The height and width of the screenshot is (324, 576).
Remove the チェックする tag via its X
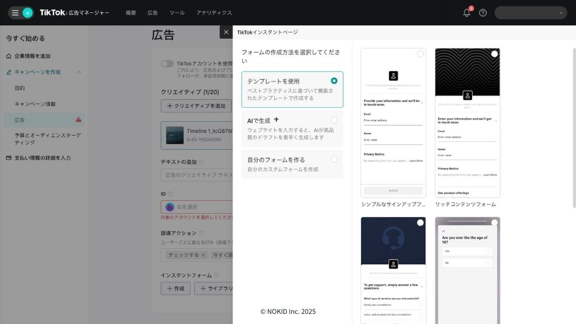coord(202,255)
